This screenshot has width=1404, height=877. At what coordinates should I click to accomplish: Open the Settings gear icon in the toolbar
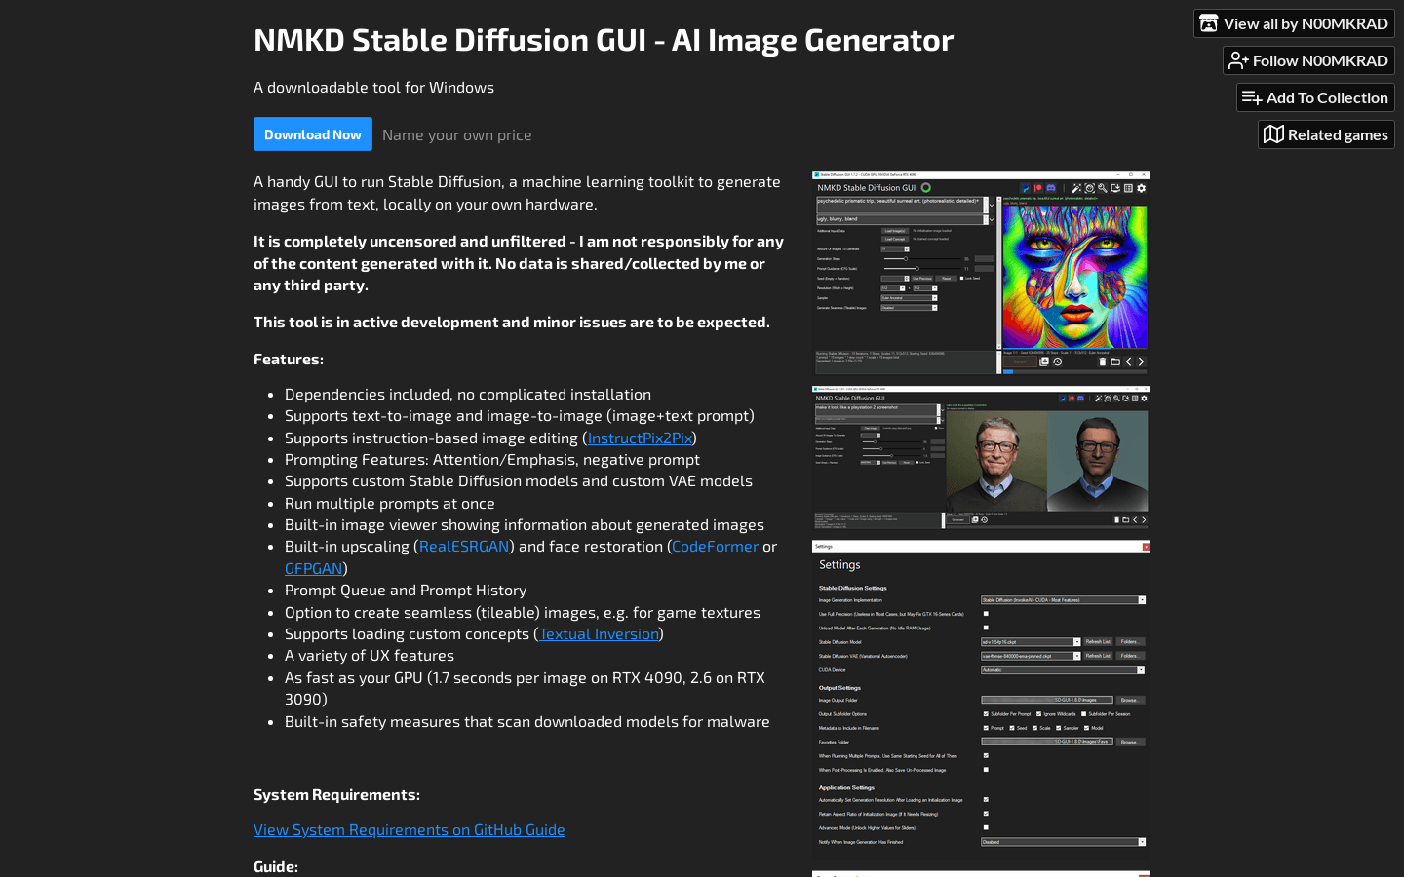pyautogui.click(x=1142, y=188)
